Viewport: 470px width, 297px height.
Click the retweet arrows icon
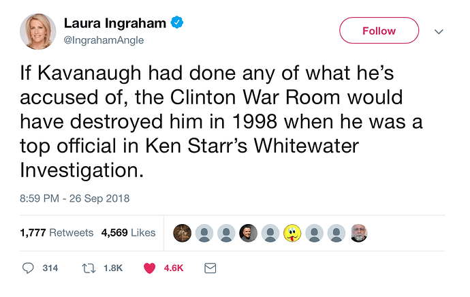[x=87, y=268]
